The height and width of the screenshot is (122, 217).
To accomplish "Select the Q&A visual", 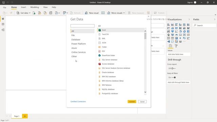I will 173,41.
